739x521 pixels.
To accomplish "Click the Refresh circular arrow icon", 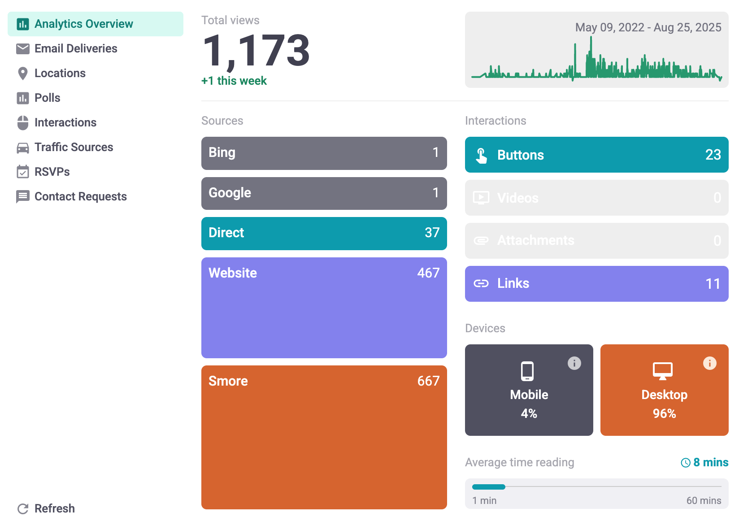I will point(22,508).
